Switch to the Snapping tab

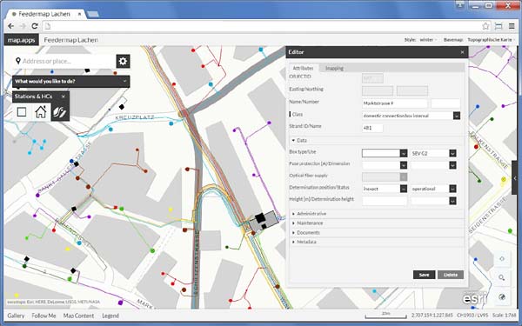pos(334,68)
